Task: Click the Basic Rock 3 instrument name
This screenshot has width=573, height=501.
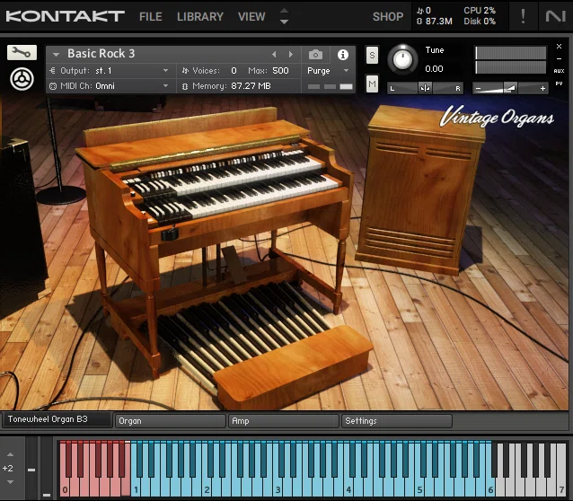Action: [101, 54]
